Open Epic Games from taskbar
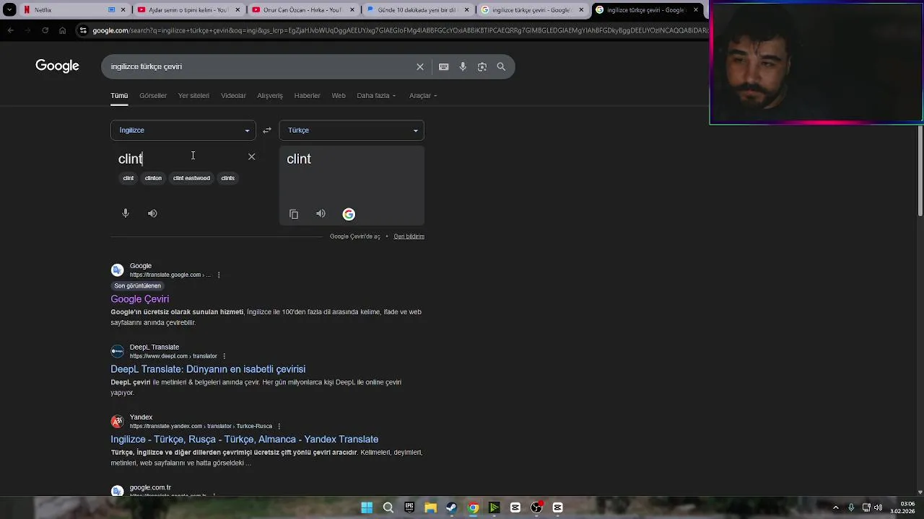Viewport: 924px width, 519px height. tap(409, 507)
